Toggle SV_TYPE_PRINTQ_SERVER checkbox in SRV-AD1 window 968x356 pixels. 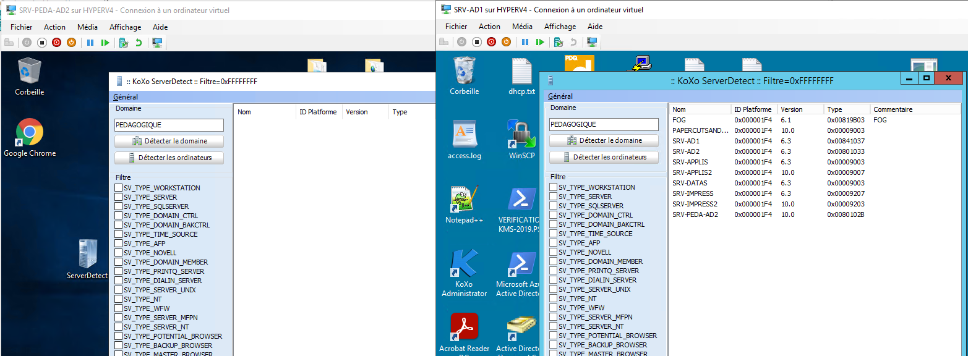click(554, 271)
